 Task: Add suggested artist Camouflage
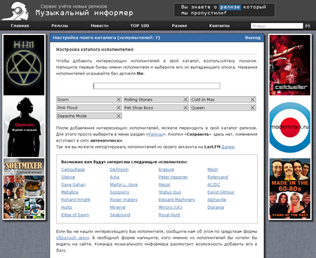pos(73,170)
